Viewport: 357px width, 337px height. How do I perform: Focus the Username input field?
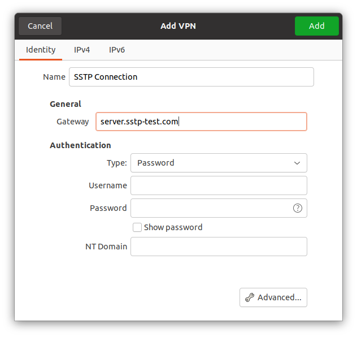(x=219, y=185)
